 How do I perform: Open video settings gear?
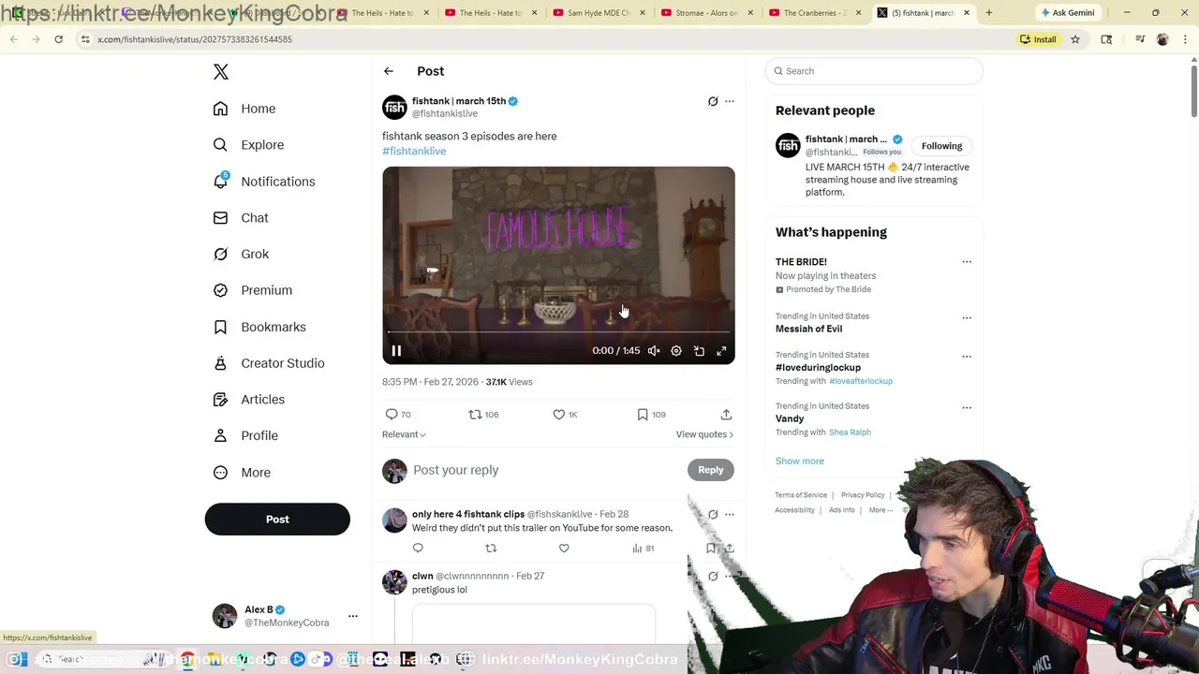click(676, 351)
